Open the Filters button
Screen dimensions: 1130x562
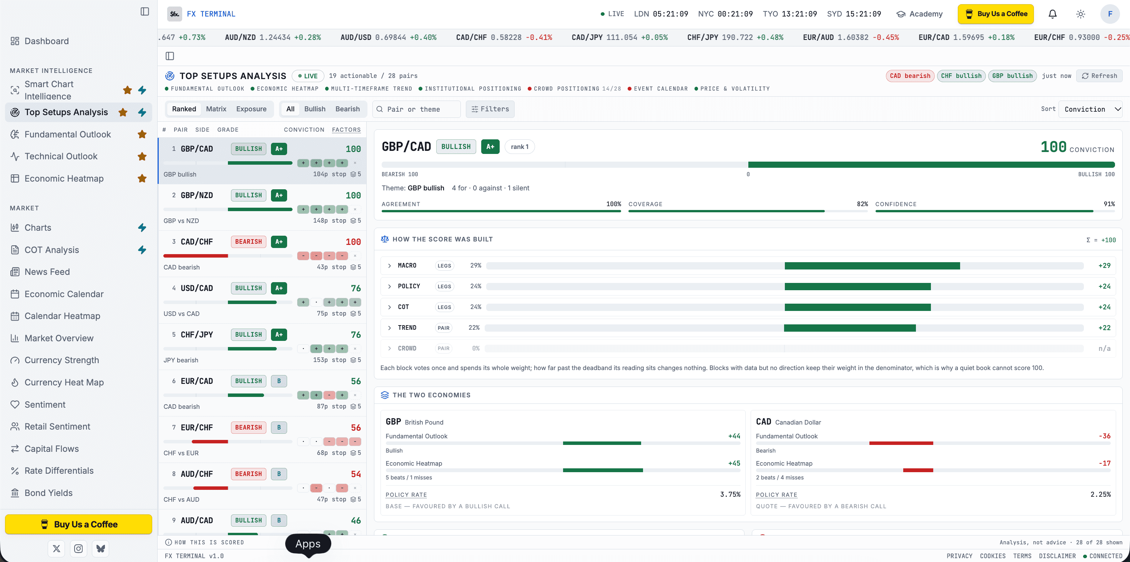coord(490,109)
